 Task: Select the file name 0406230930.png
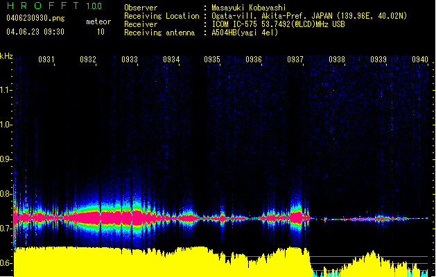35,18
